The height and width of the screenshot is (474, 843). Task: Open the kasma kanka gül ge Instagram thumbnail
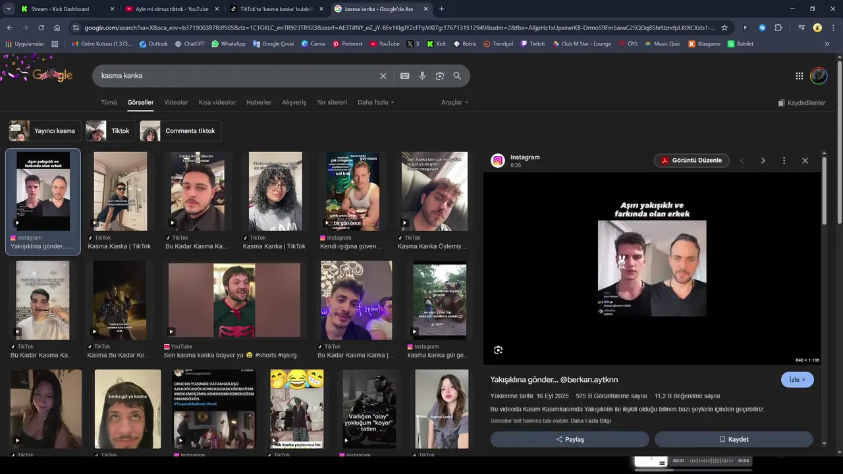(x=439, y=300)
